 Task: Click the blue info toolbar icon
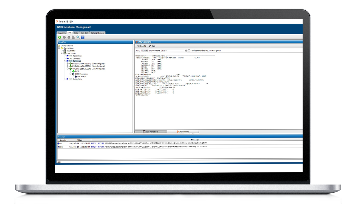pos(83,38)
